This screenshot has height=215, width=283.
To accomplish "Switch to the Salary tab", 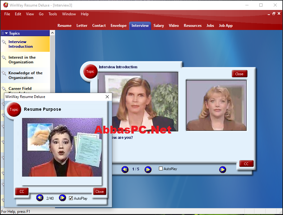I will tap(159, 26).
